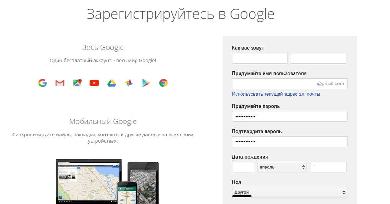Click the Google Play store icon
Screen dimensions: 390x204
pos(146,83)
